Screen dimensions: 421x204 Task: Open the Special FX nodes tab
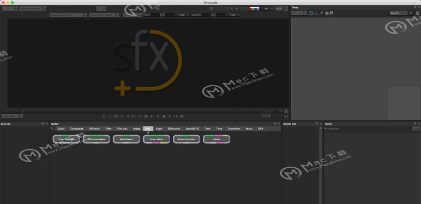192,129
